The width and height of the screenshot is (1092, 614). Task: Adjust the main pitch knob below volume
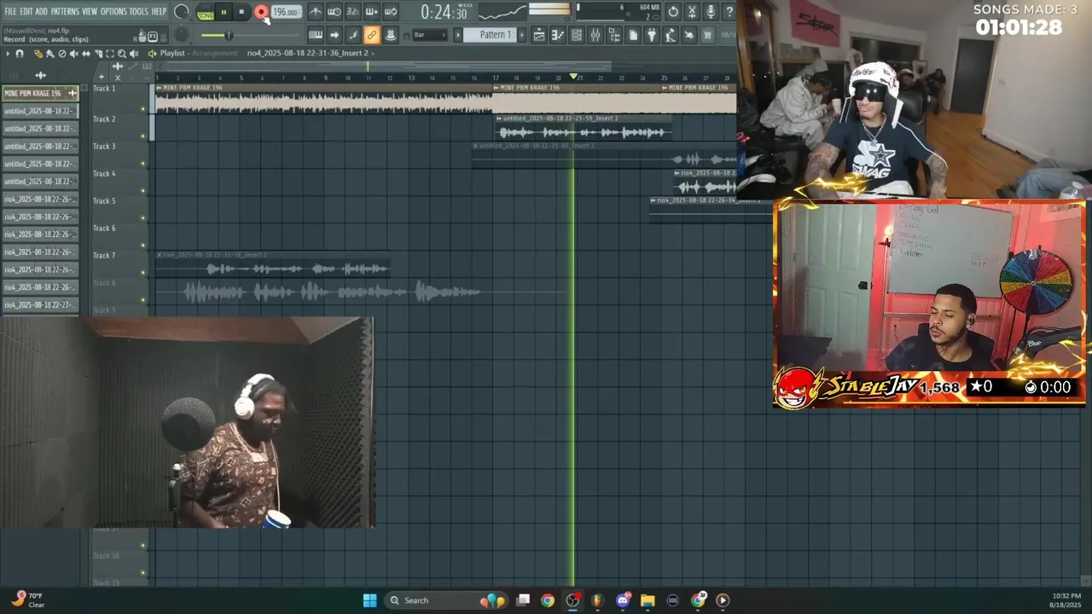click(181, 35)
